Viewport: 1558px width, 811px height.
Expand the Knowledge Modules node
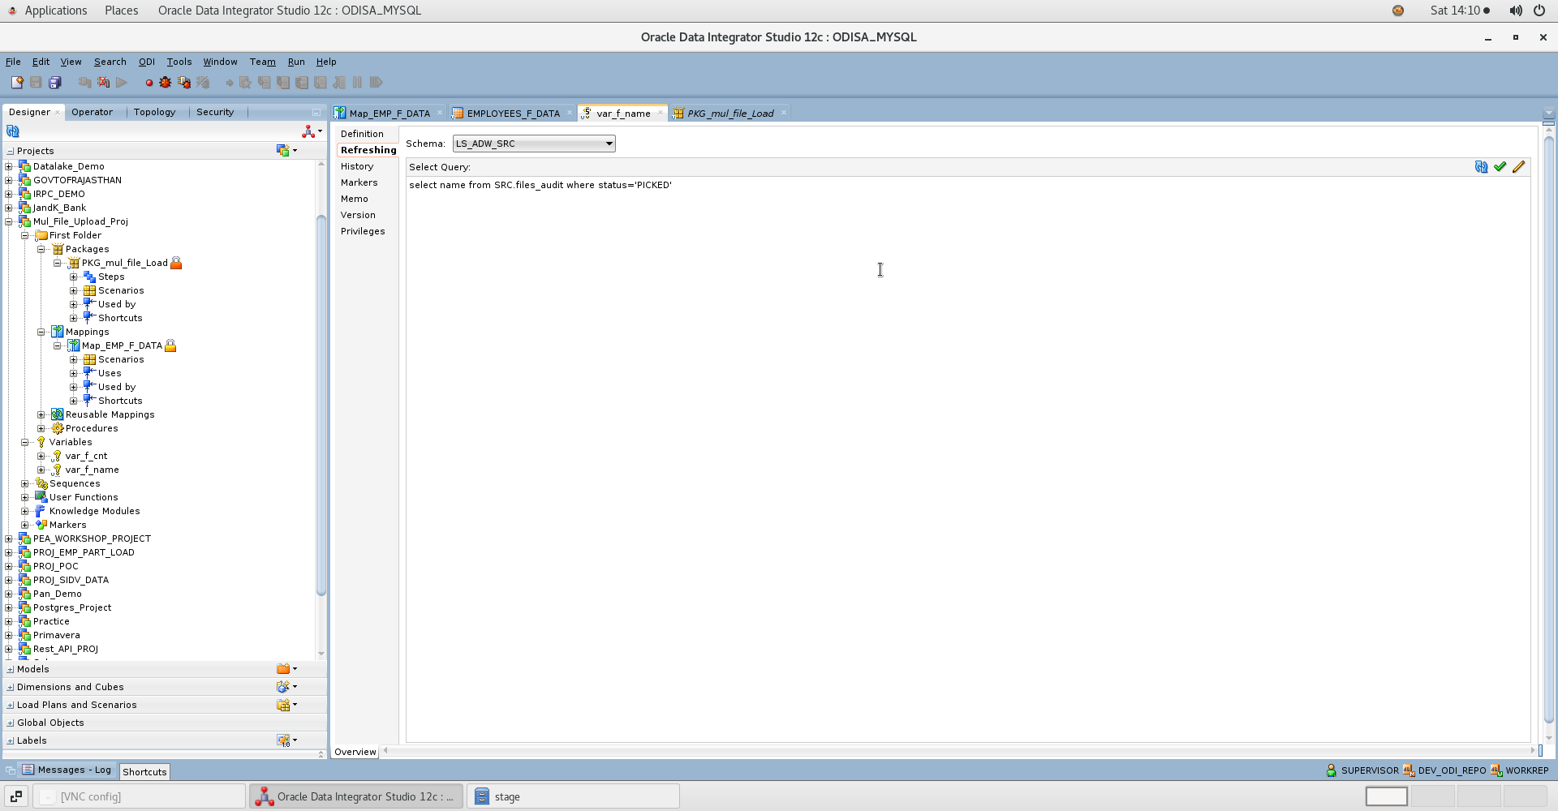tap(25, 511)
